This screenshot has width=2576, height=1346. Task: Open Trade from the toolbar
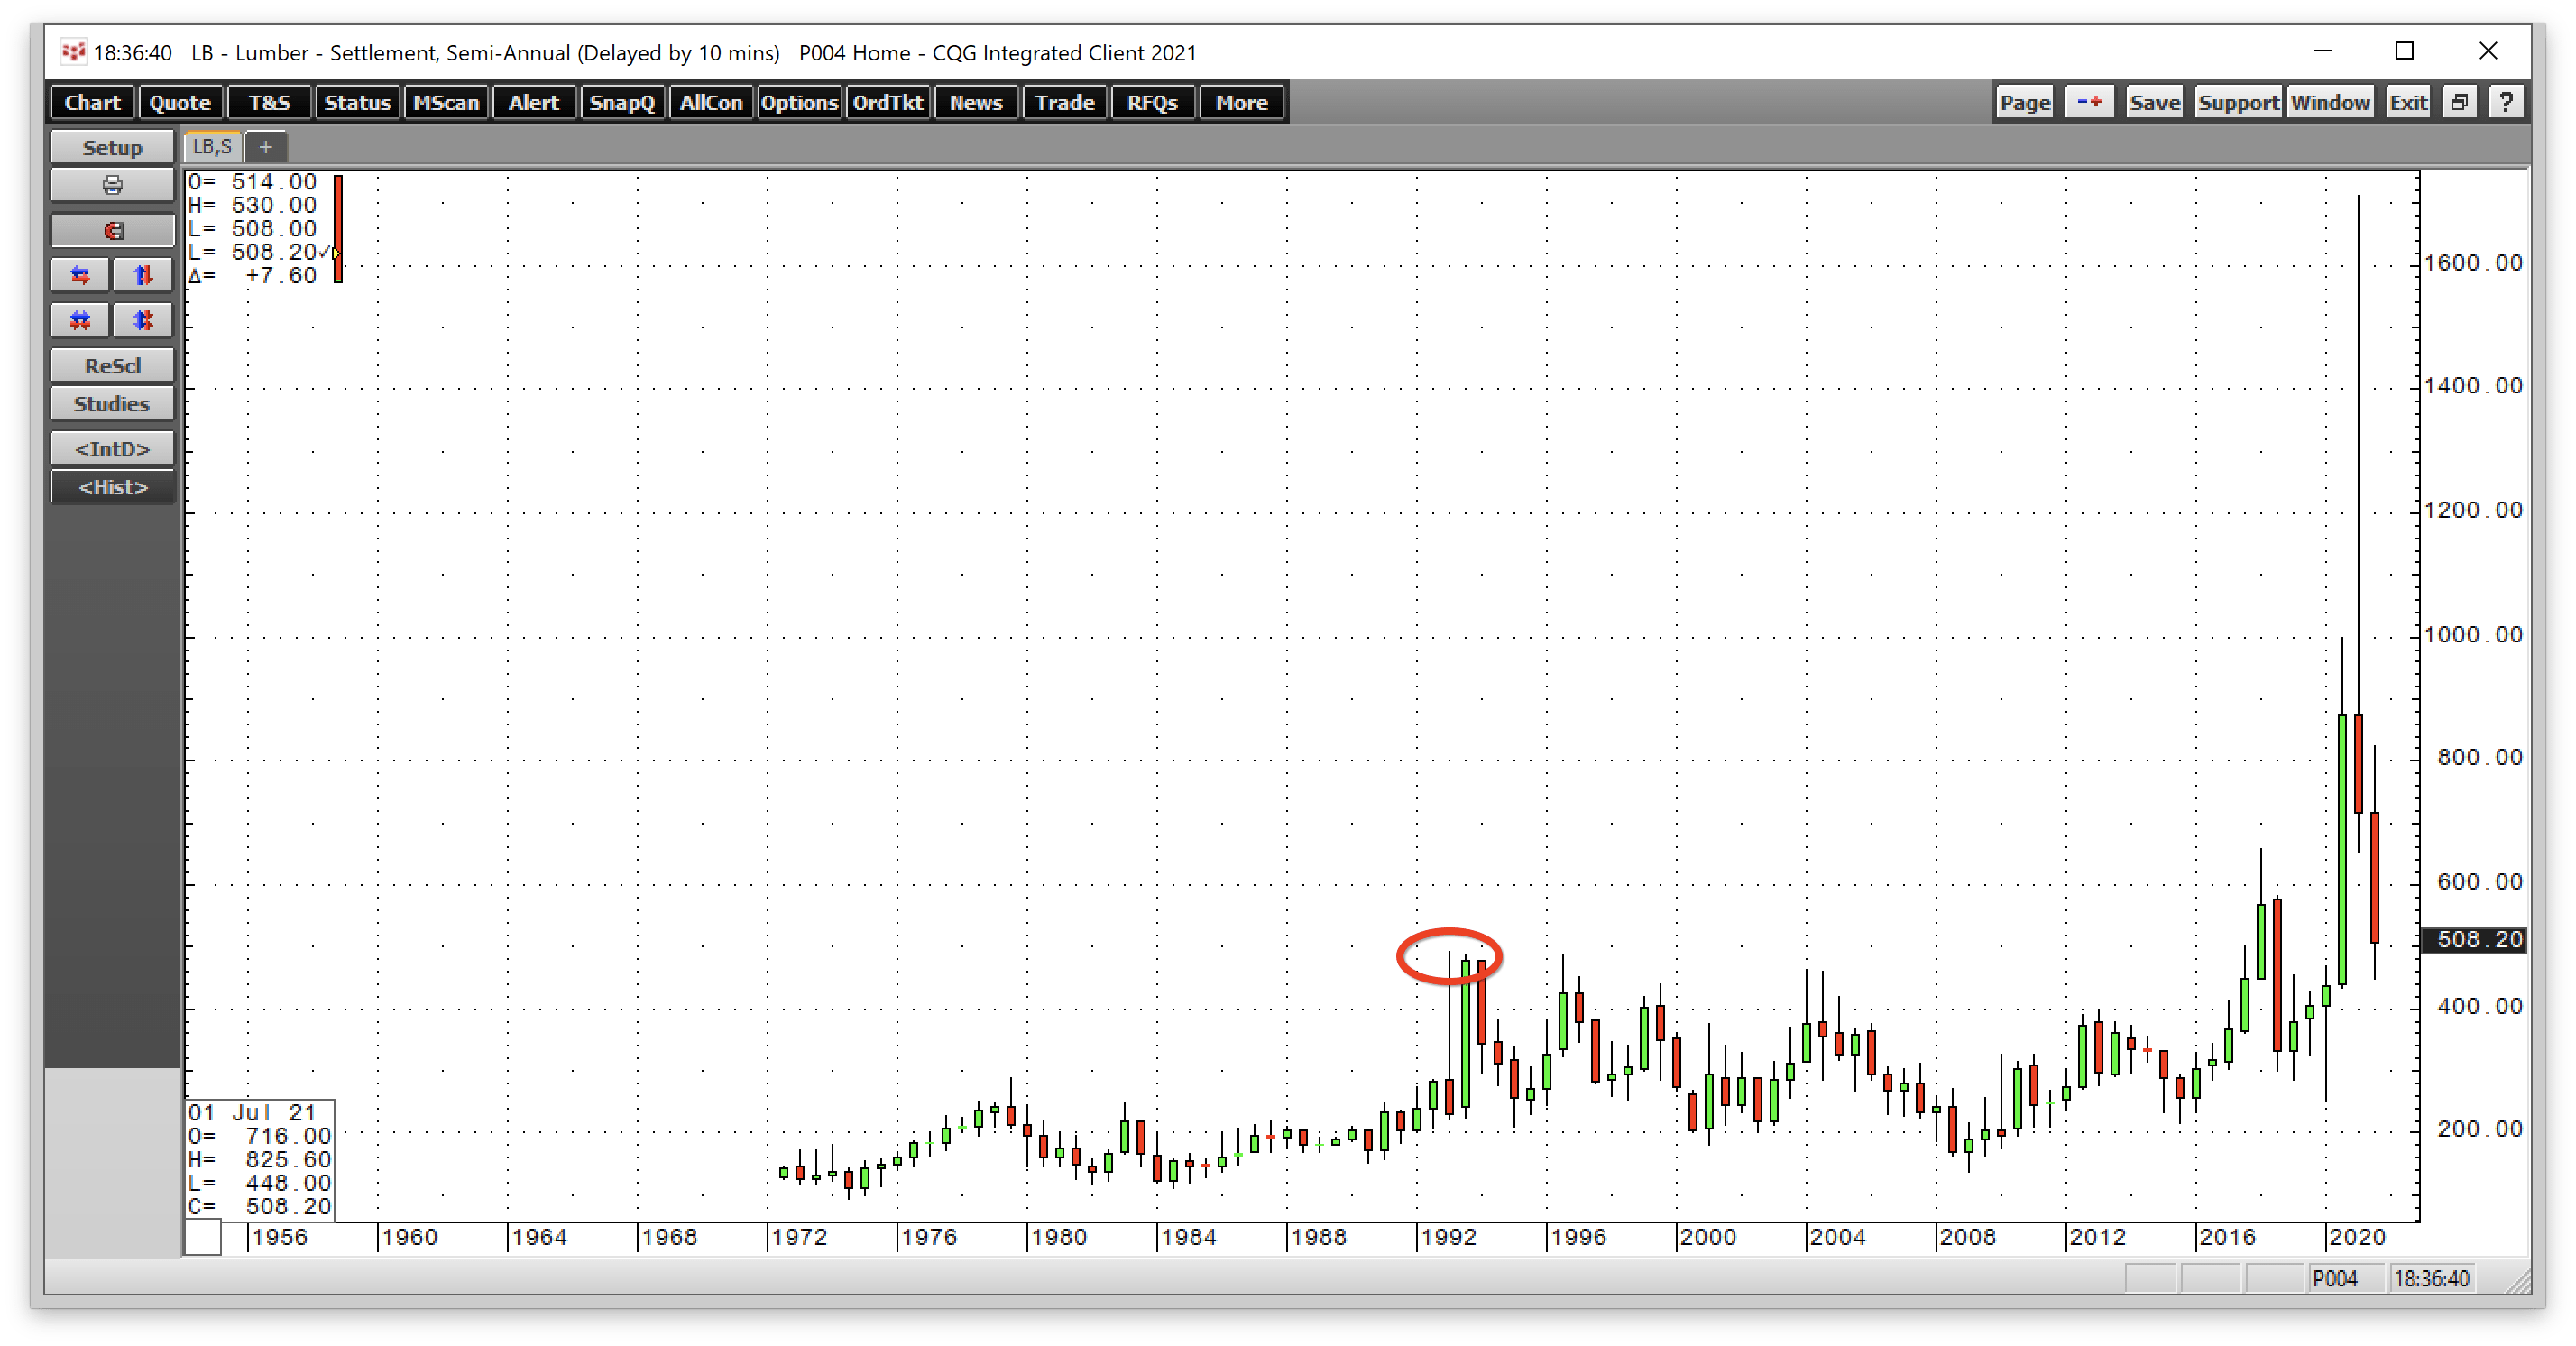click(1065, 102)
